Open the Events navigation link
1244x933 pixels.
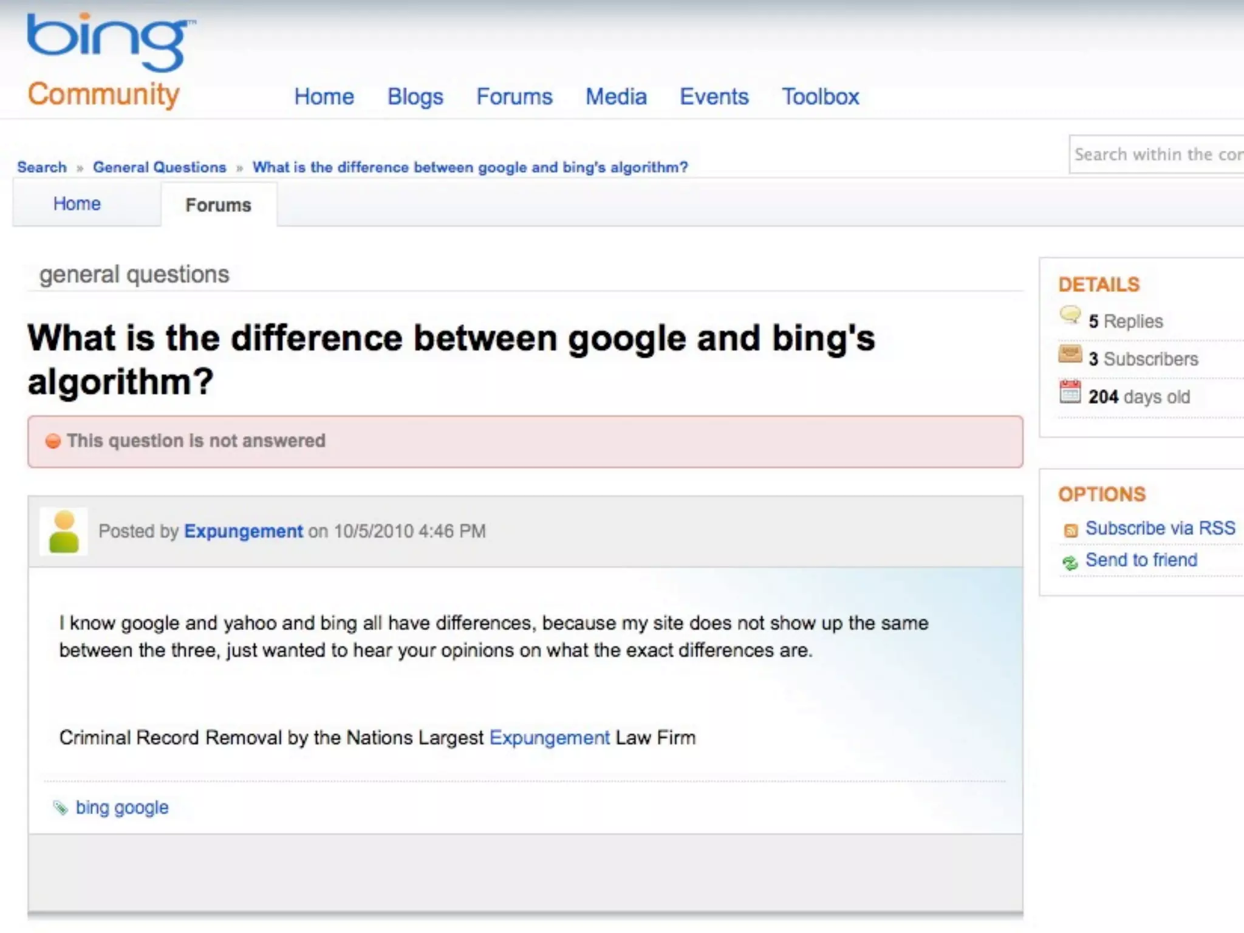[x=714, y=97]
